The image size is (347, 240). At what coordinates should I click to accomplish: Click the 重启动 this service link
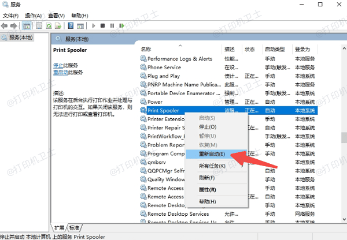click(59, 72)
